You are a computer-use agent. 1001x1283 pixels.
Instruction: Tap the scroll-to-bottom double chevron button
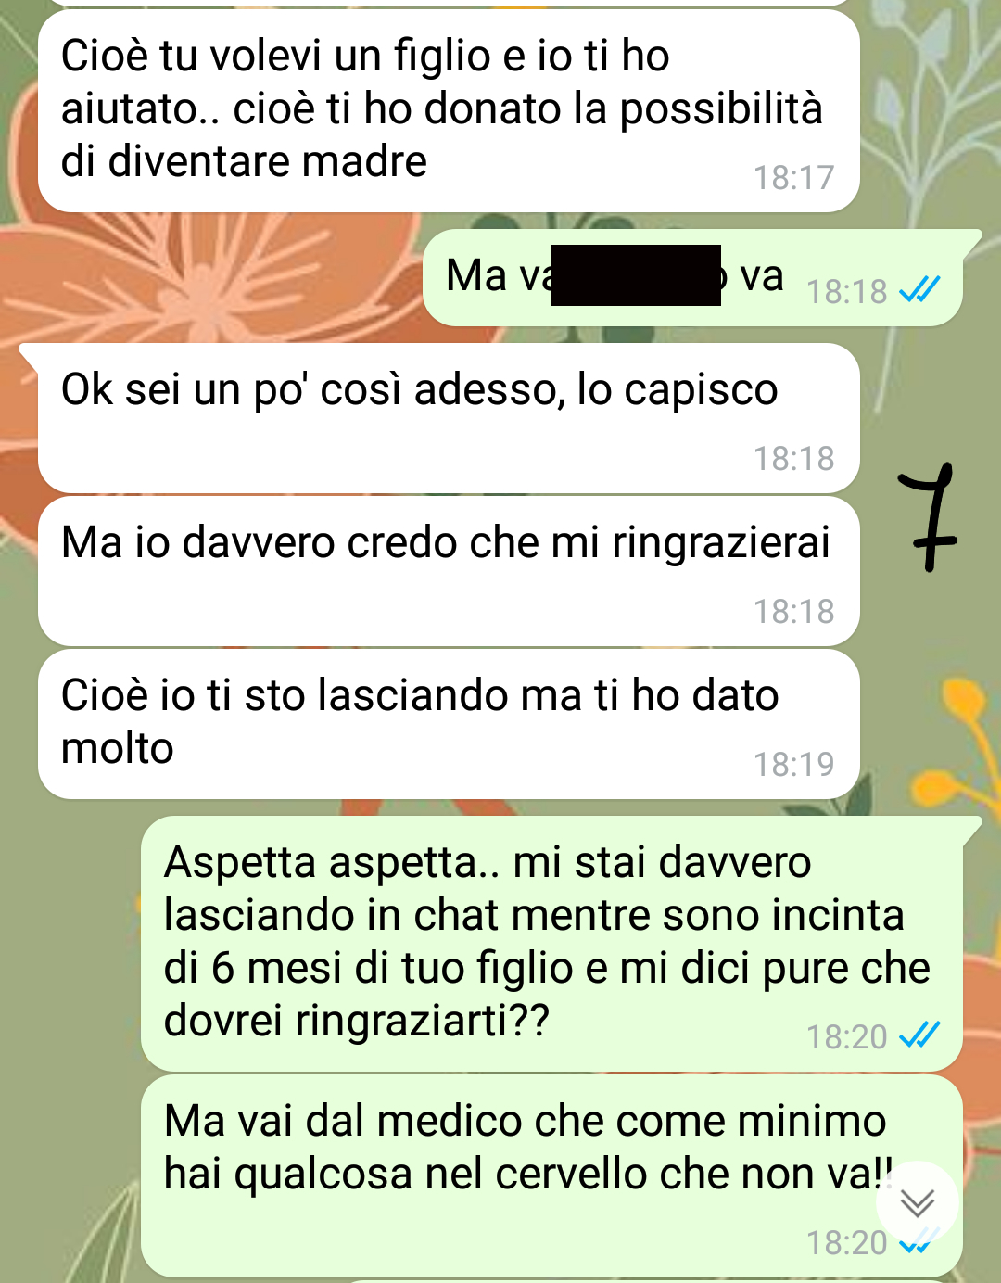click(918, 1202)
